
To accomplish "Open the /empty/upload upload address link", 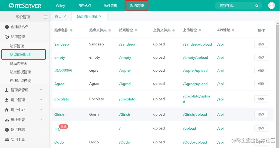I will 195,57.
